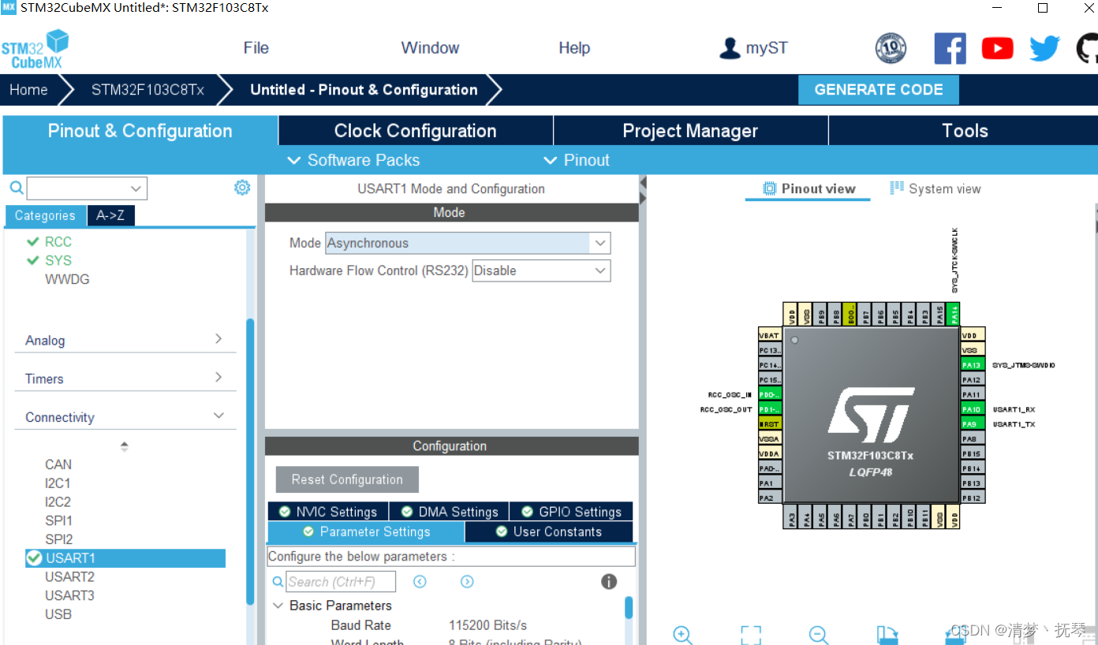Select pin PA13 on chip
This screenshot has height=645, width=1098.
tap(972, 365)
